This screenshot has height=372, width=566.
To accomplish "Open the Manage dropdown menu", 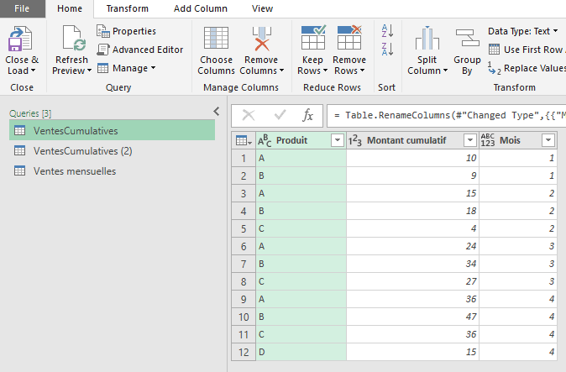I will 127,68.
